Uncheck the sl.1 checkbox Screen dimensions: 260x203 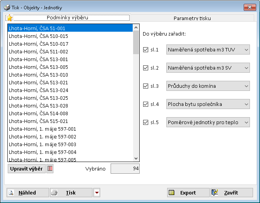[x=146, y=49]
